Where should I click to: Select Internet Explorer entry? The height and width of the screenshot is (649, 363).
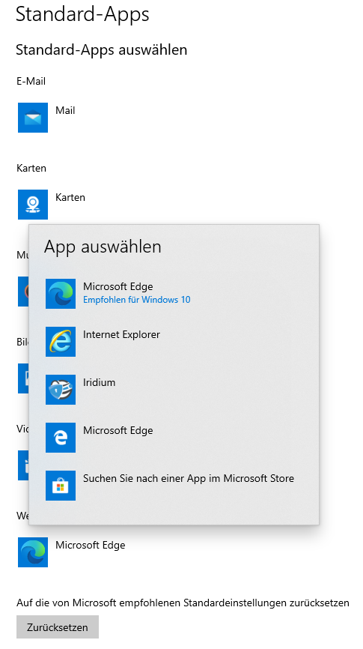tap(121, 334)
